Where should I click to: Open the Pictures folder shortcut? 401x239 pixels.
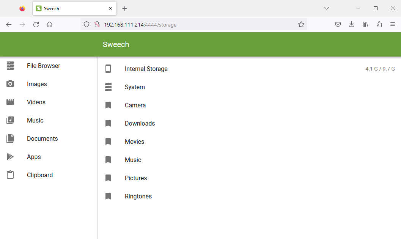coord(249,178)
